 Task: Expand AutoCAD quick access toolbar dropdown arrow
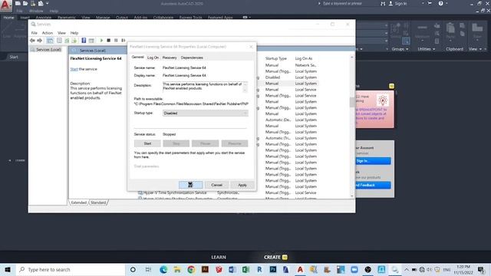coord(48,3)
